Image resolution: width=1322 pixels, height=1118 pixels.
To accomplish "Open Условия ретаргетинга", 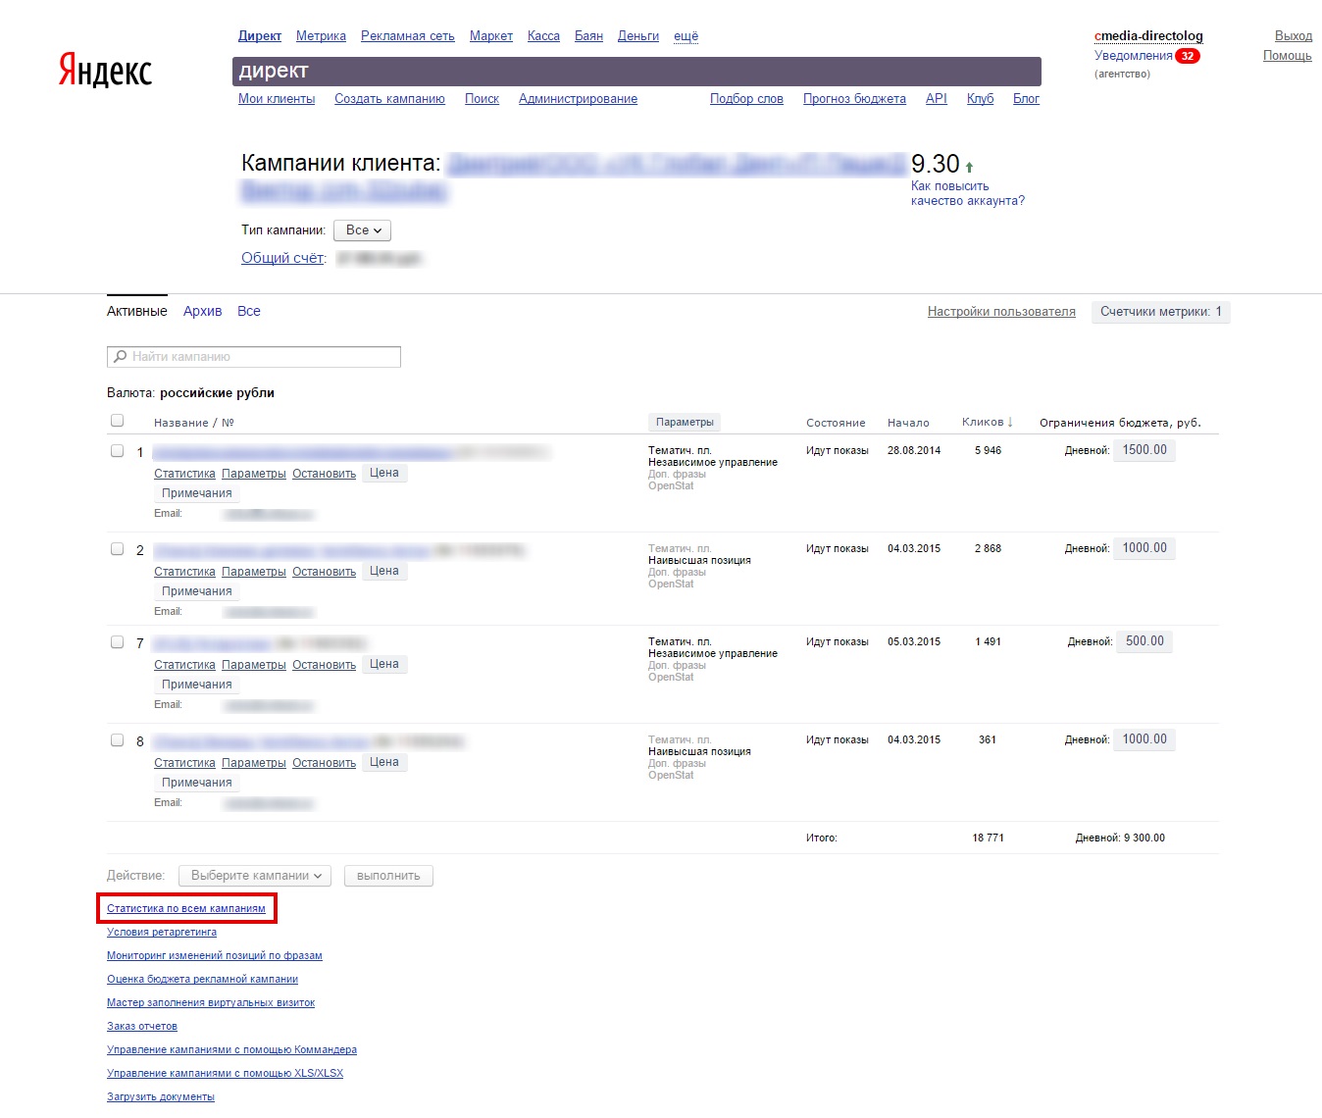I will [162, 932].
